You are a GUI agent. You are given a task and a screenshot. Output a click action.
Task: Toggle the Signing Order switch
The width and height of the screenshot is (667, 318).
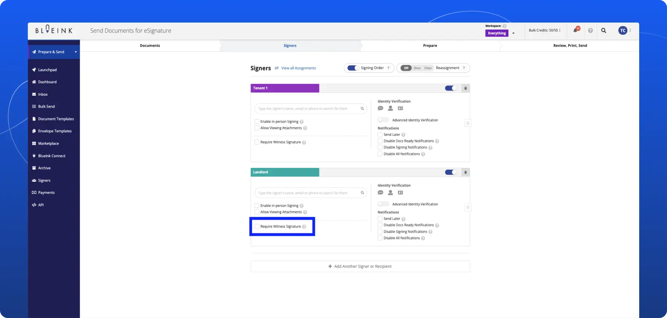tap(353, 68)
